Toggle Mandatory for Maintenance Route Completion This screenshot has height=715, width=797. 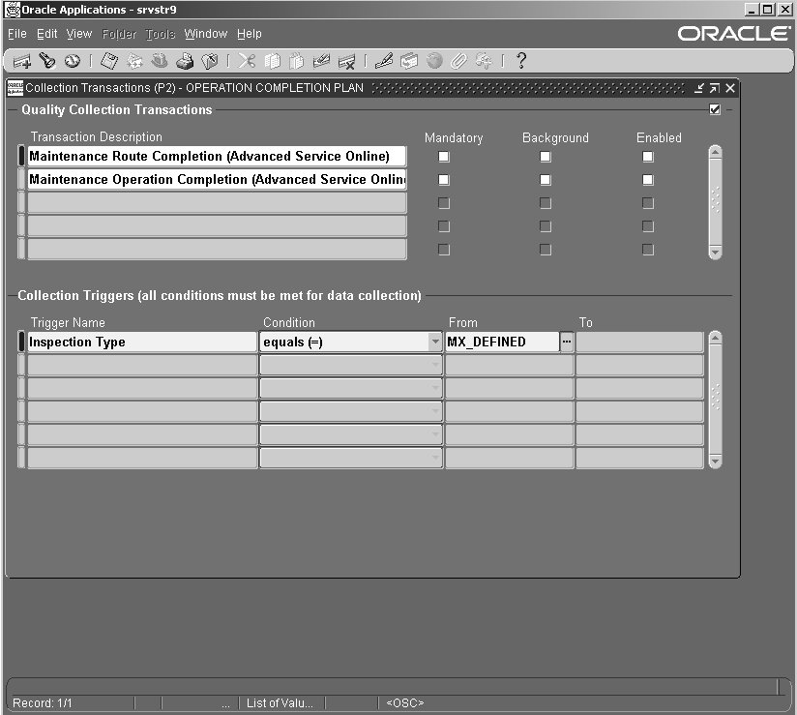coord(444,157)
